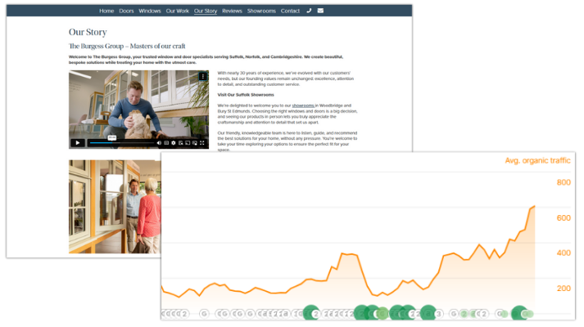
Task: Open the Reviews page
Action: [232, 11]
